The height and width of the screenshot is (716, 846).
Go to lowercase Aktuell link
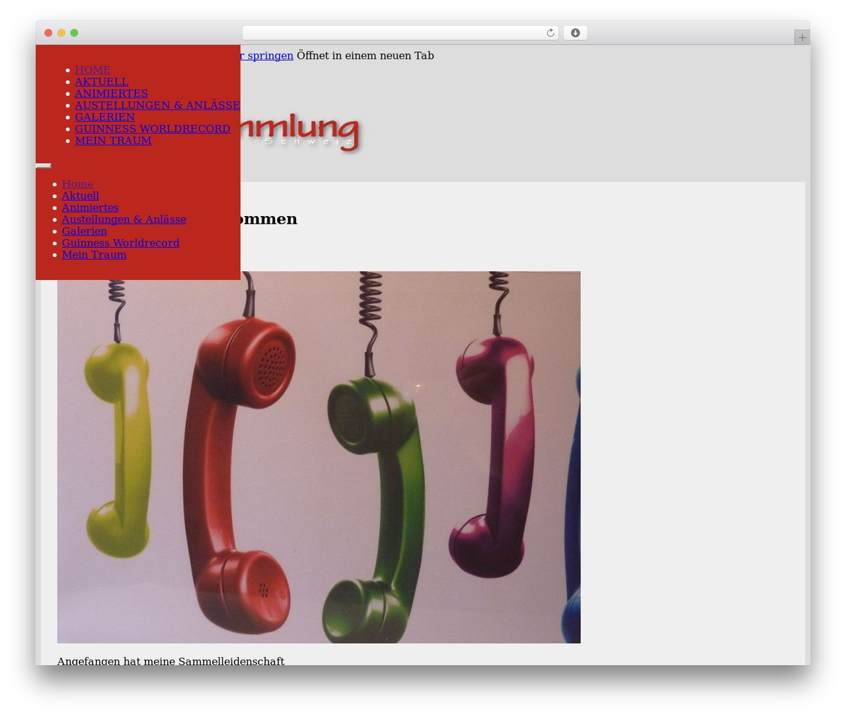[x=81, y=196]
